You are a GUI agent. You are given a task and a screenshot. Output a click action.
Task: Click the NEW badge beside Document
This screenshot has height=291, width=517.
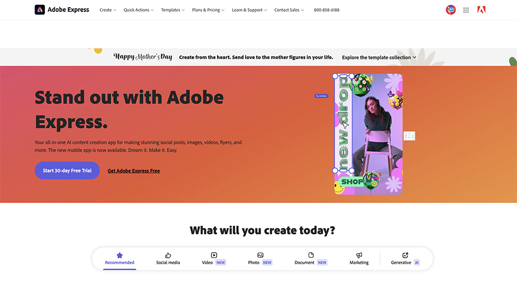click(x=322, y=263)
